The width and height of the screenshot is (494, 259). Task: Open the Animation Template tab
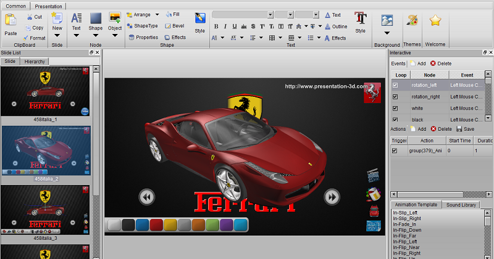point(416,205)
